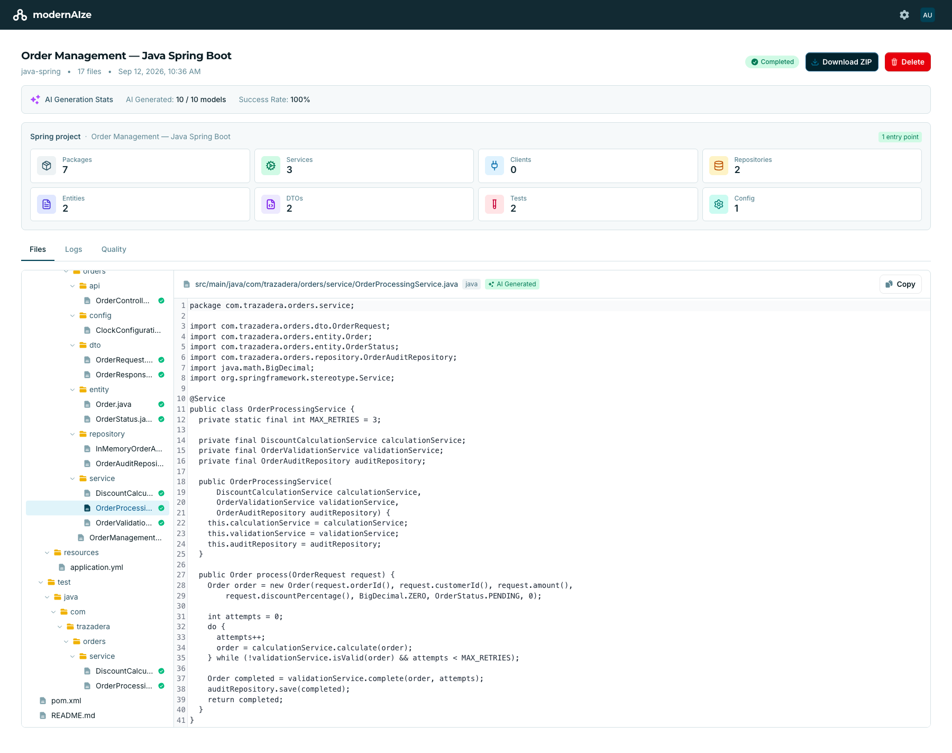Viewport: 952px width, 753px height.
Task: Collapse the resources folder
Action: (47, 552)
